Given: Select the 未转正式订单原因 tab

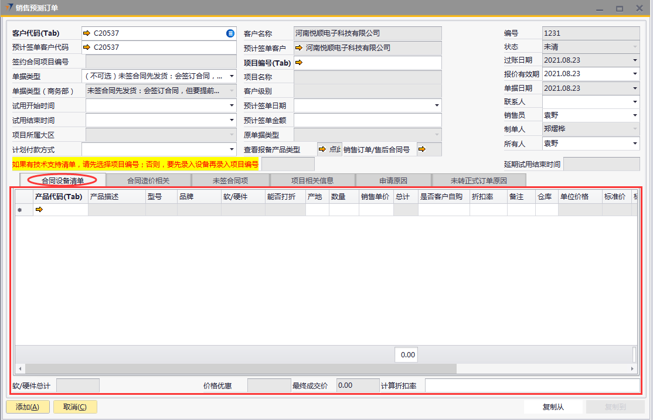Looking at the screenshot, I should coord(478,180).
